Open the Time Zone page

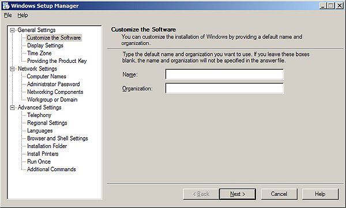tap(39, 53)
